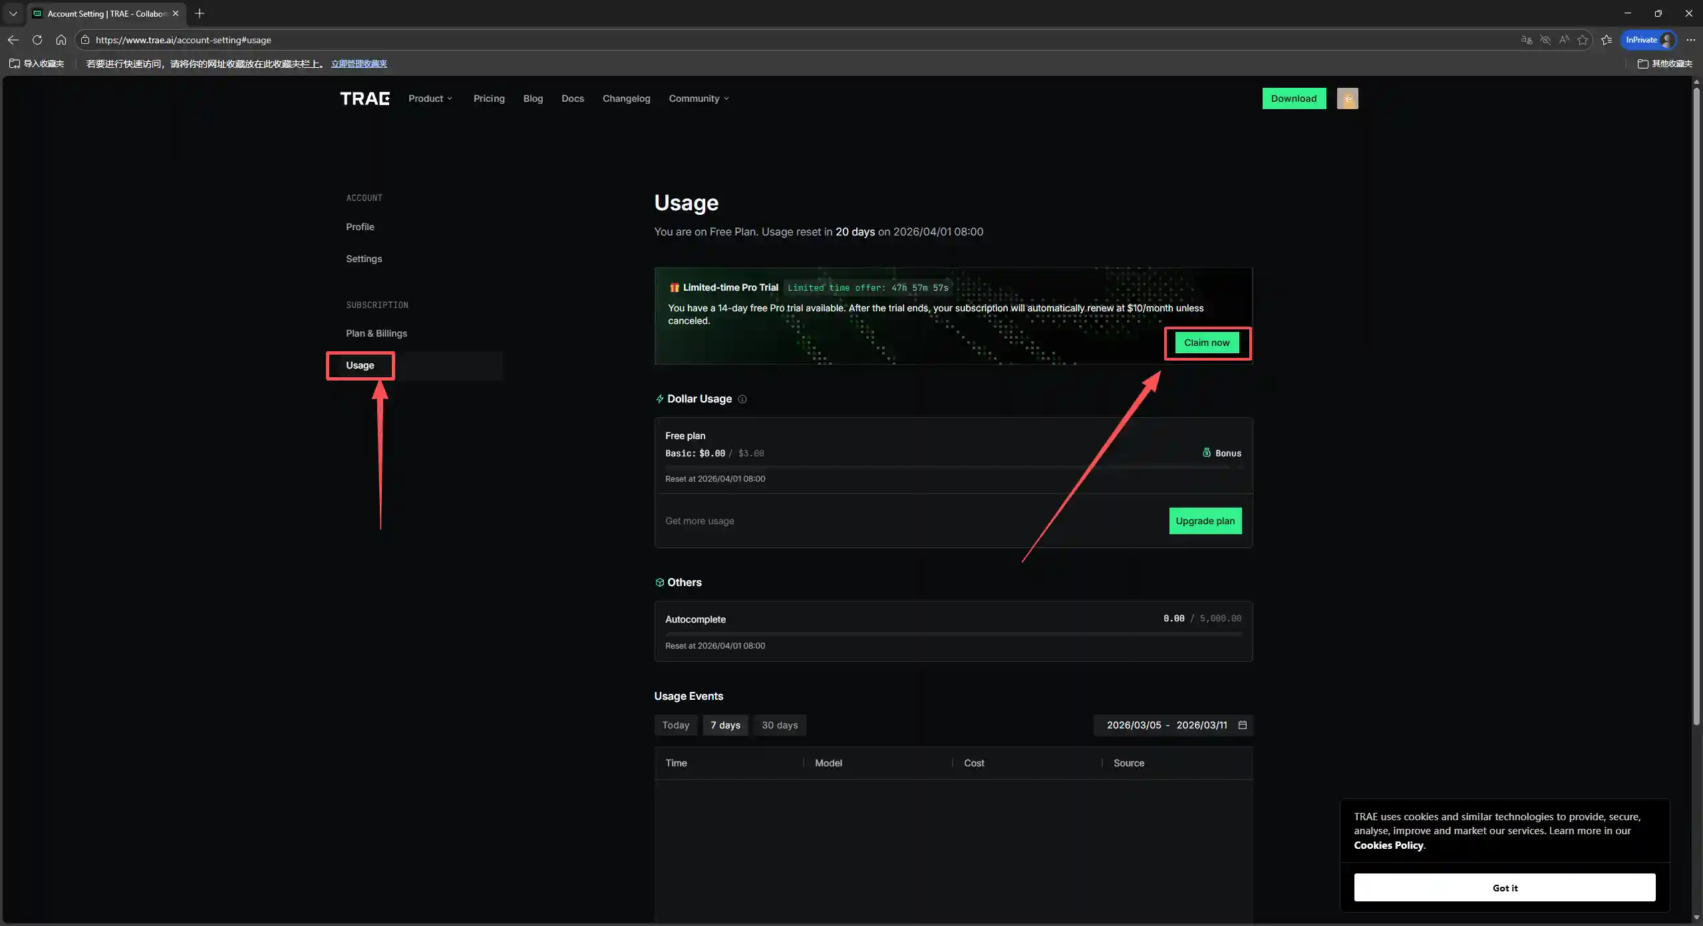Expand the Community dropdown menu
The width and height of the screenshot is (1703, 926).
698,98
